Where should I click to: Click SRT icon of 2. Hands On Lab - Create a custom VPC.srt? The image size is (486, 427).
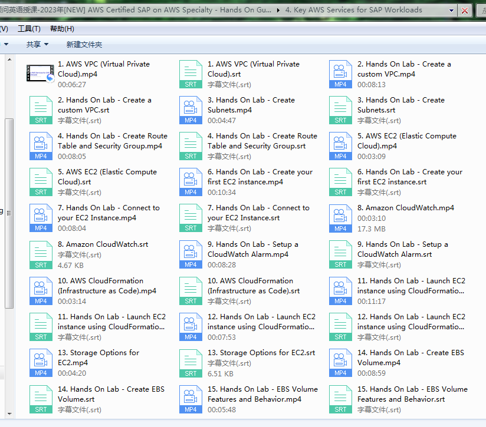(41, 110)
